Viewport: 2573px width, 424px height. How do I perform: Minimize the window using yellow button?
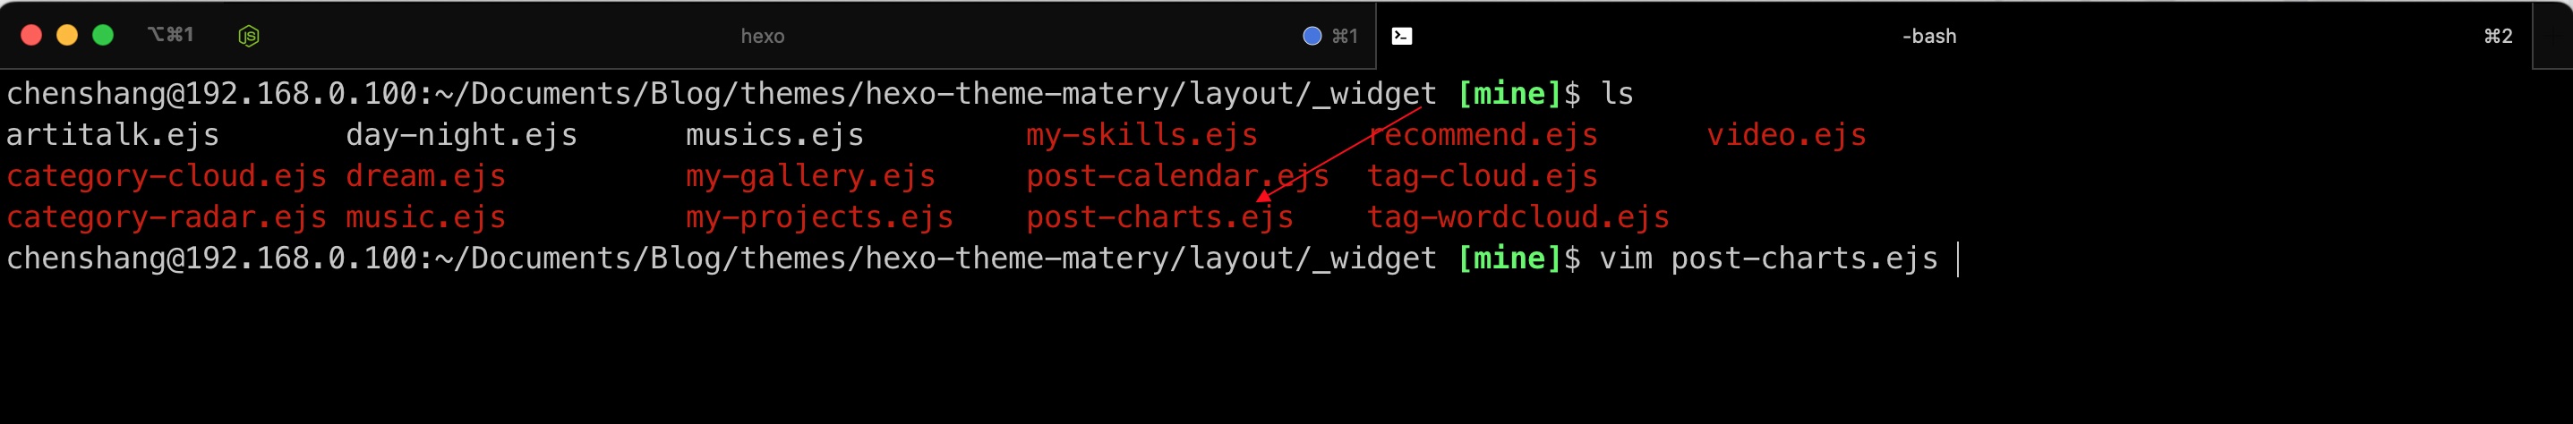(67, 35)
